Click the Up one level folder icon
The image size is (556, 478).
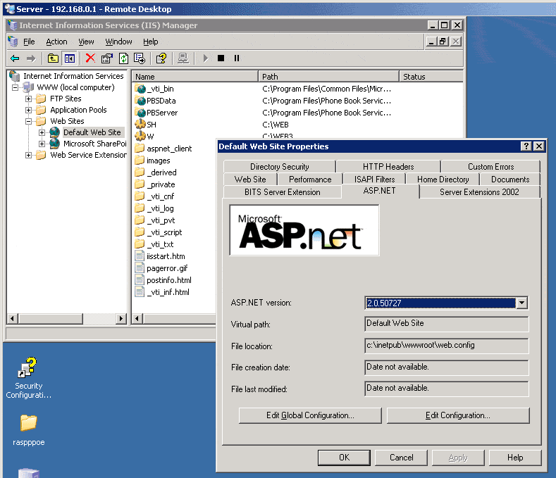click(x=53, y=58)
